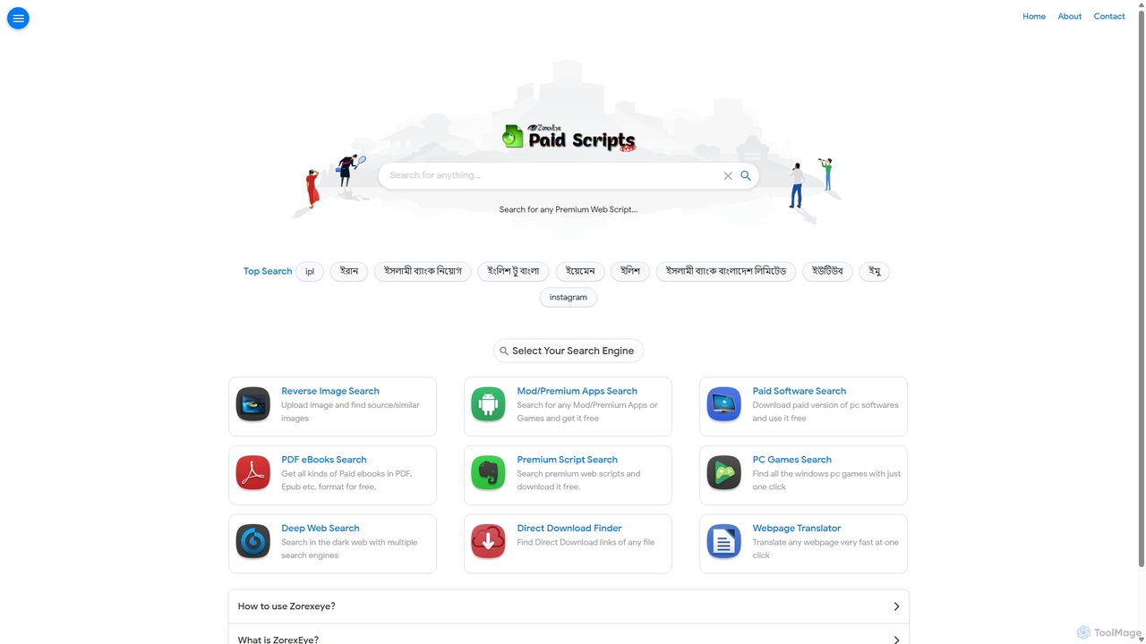This screenshot has width=1146, height=644.
Task: Select the 'ইয়েমেন' top search chip
Action: pos(580,271)
